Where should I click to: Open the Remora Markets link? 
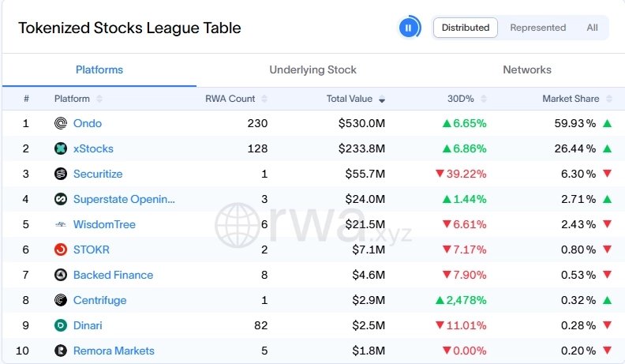114,351
